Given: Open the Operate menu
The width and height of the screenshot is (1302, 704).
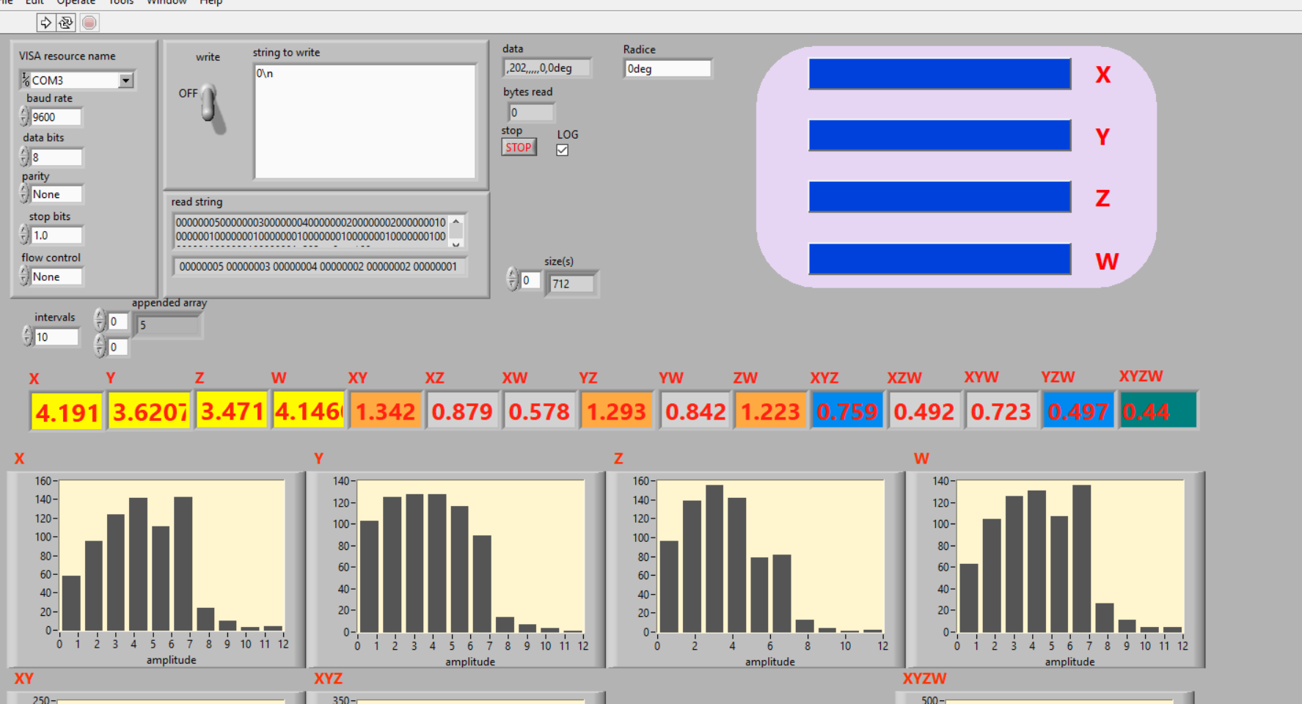Looking at the screenshot, I should (x=76, y=2).
